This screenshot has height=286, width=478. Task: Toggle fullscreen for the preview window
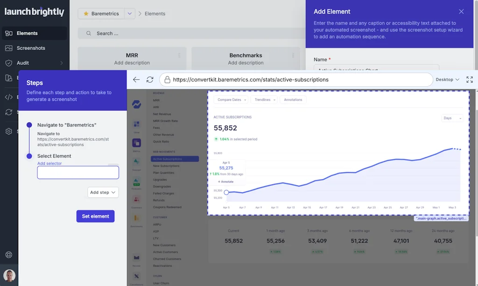point(470,80)
